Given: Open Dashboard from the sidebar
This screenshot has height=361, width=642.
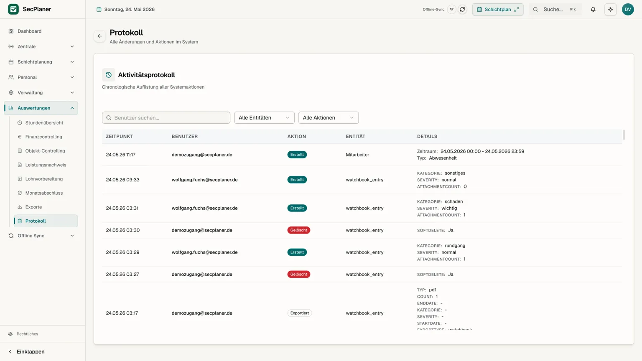Looking at the screenshot, I should click(x=41, y=31).
